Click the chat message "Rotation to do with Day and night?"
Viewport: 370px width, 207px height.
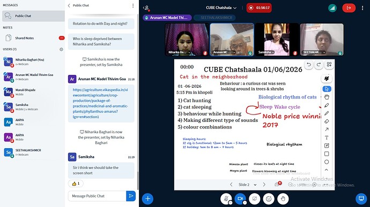point(101,24)
